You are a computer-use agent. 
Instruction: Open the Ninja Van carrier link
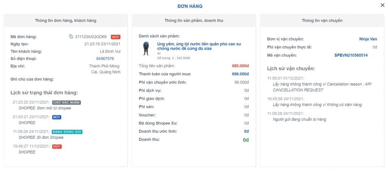tap(368, 39)
